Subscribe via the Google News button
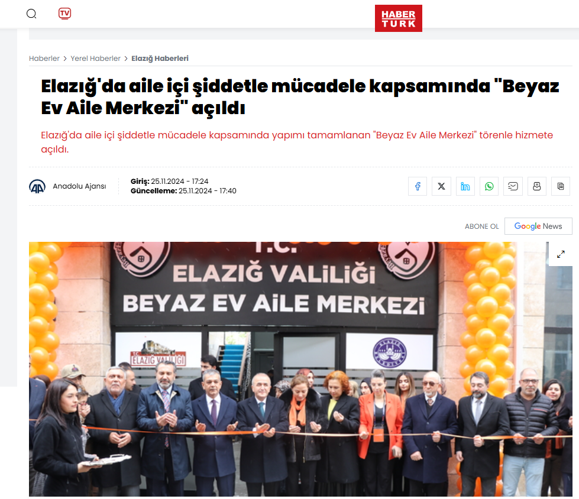579x499 pixels. point(538,226)
